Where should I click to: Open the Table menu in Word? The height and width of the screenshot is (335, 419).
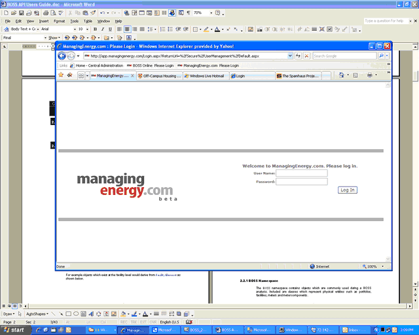click(88, 21)
